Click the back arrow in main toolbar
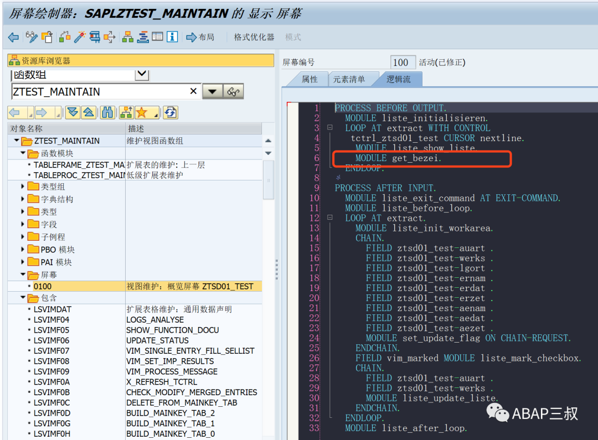Image resolution: width=598 pixels, height=440 pixels. coord(13,37)
